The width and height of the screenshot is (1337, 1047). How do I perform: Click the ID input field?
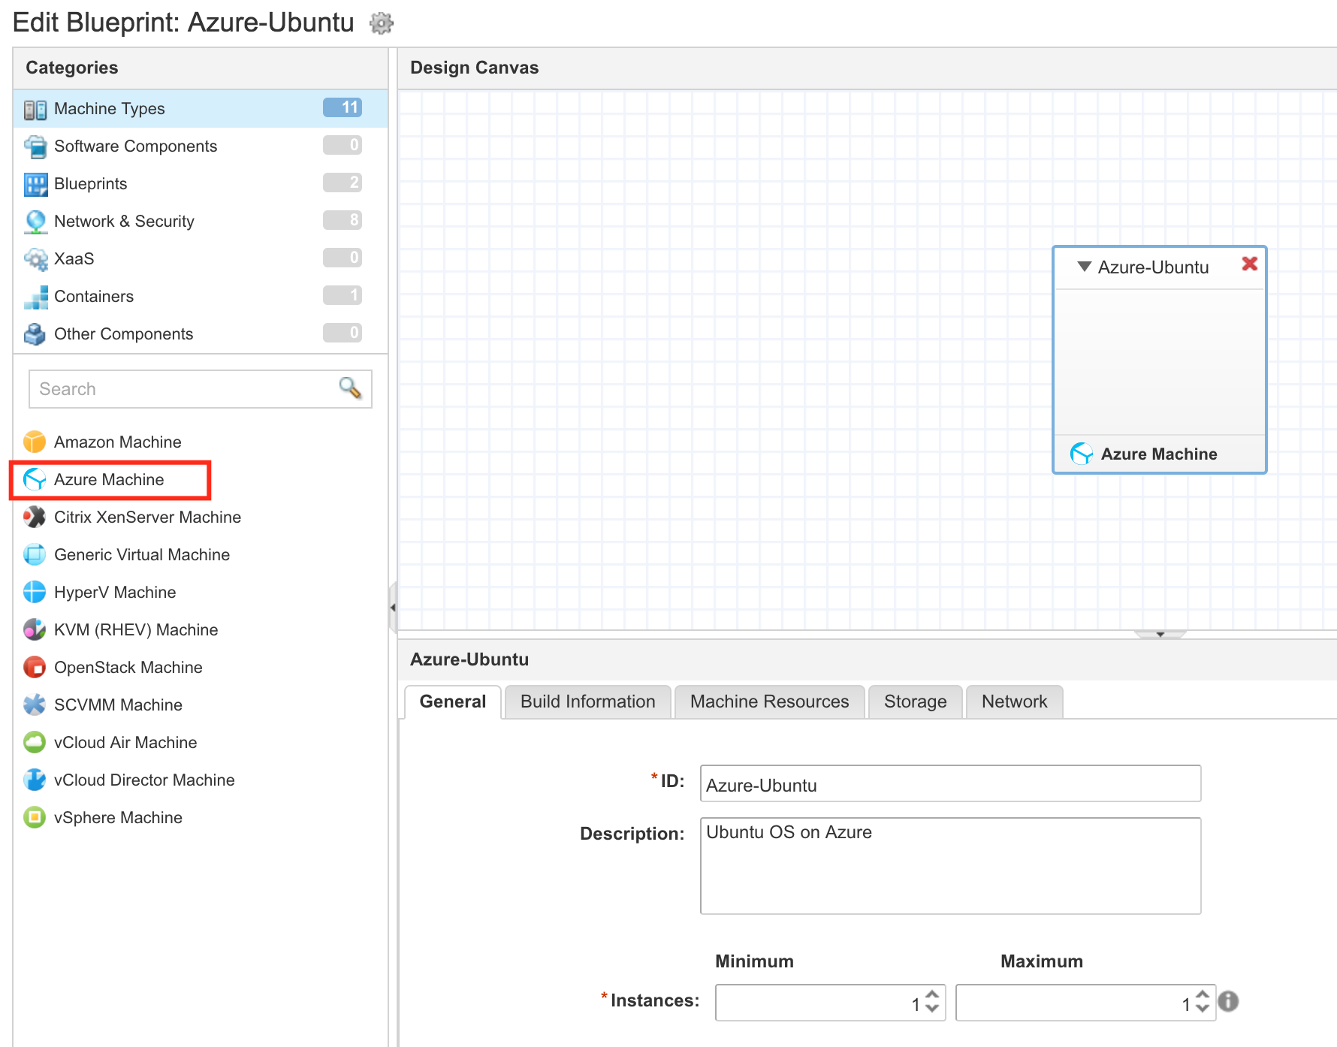tap(949, 784)
